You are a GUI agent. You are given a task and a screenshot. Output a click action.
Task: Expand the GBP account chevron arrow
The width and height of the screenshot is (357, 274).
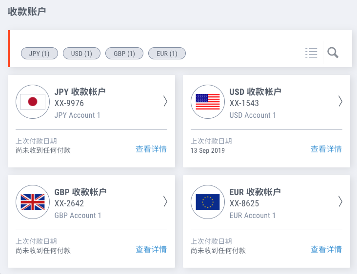[165, 201]
